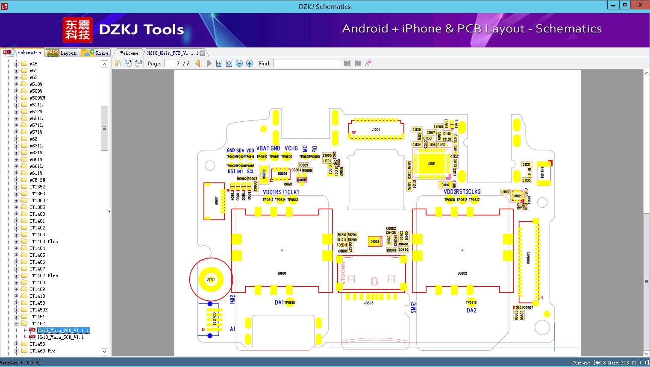
Task: Click the fit width icon
Action: coord(219,63)
